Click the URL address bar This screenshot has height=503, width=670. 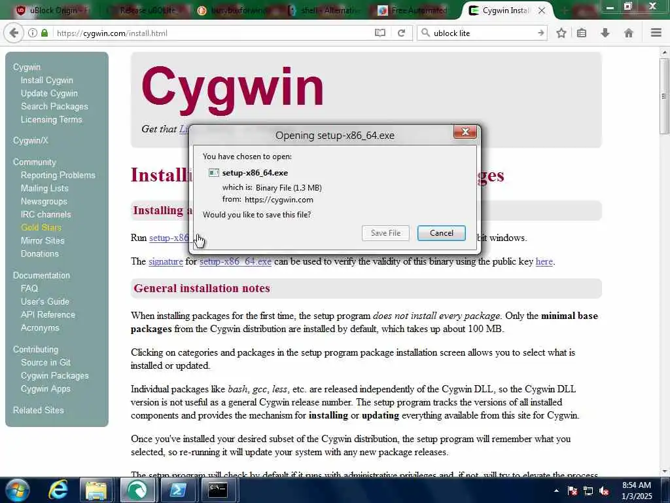(214, 33)
